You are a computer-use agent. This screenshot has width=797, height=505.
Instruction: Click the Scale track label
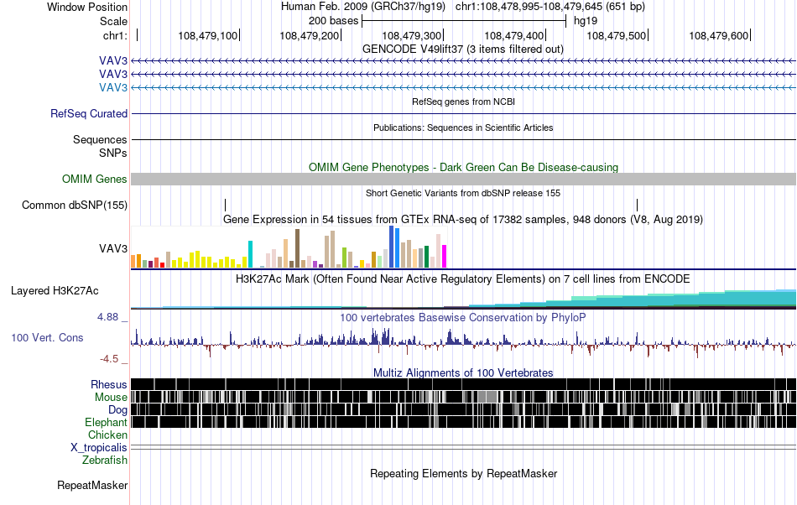click(x=113, y=21)
